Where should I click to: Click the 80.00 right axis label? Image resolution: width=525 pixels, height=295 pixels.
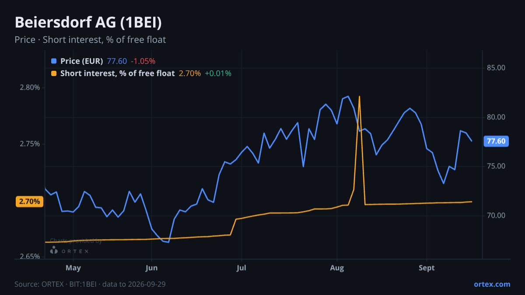click(x=496, y=117)
